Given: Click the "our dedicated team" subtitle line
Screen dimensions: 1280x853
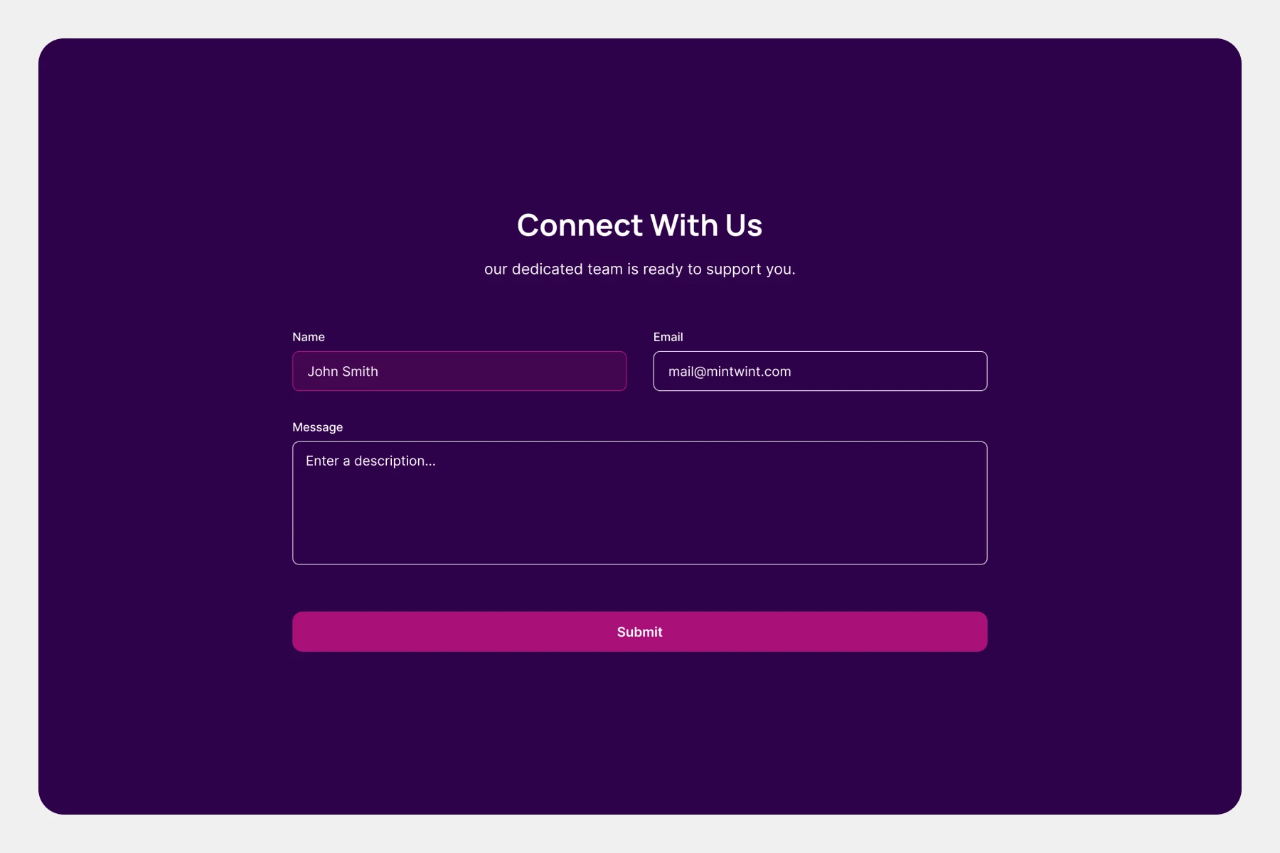Looking at the screenshot, I should (639, 269).
